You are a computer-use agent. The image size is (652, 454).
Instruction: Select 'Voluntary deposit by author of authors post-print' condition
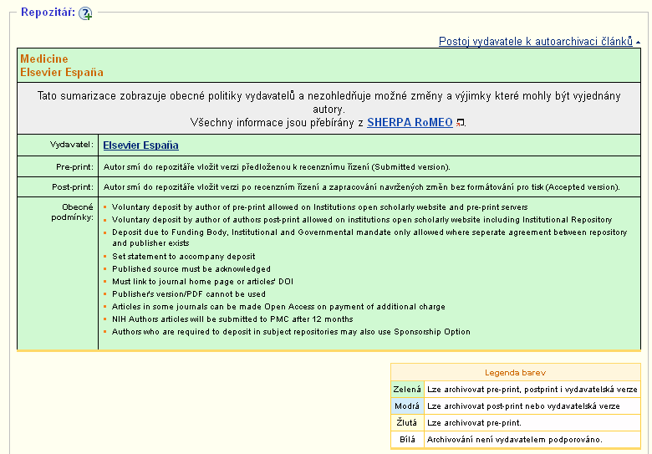click(x=362, y=220)
